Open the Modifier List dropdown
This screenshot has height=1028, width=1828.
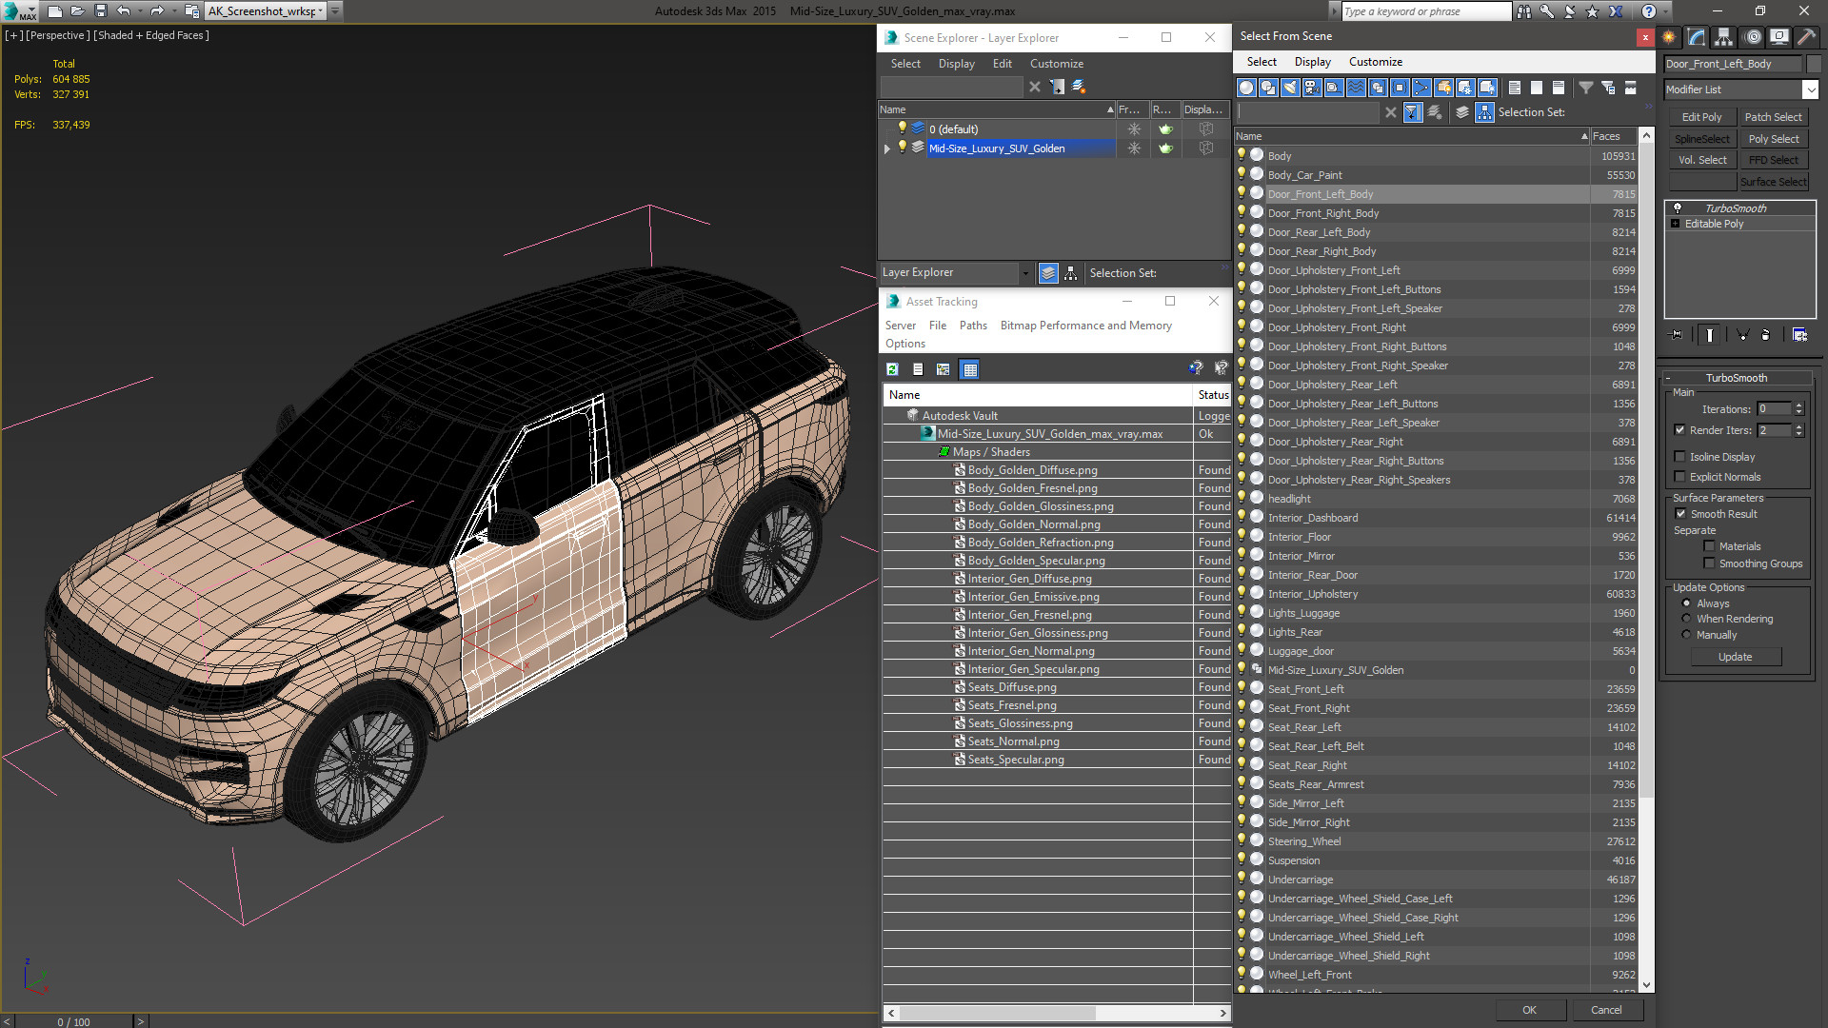(1810, 89)
